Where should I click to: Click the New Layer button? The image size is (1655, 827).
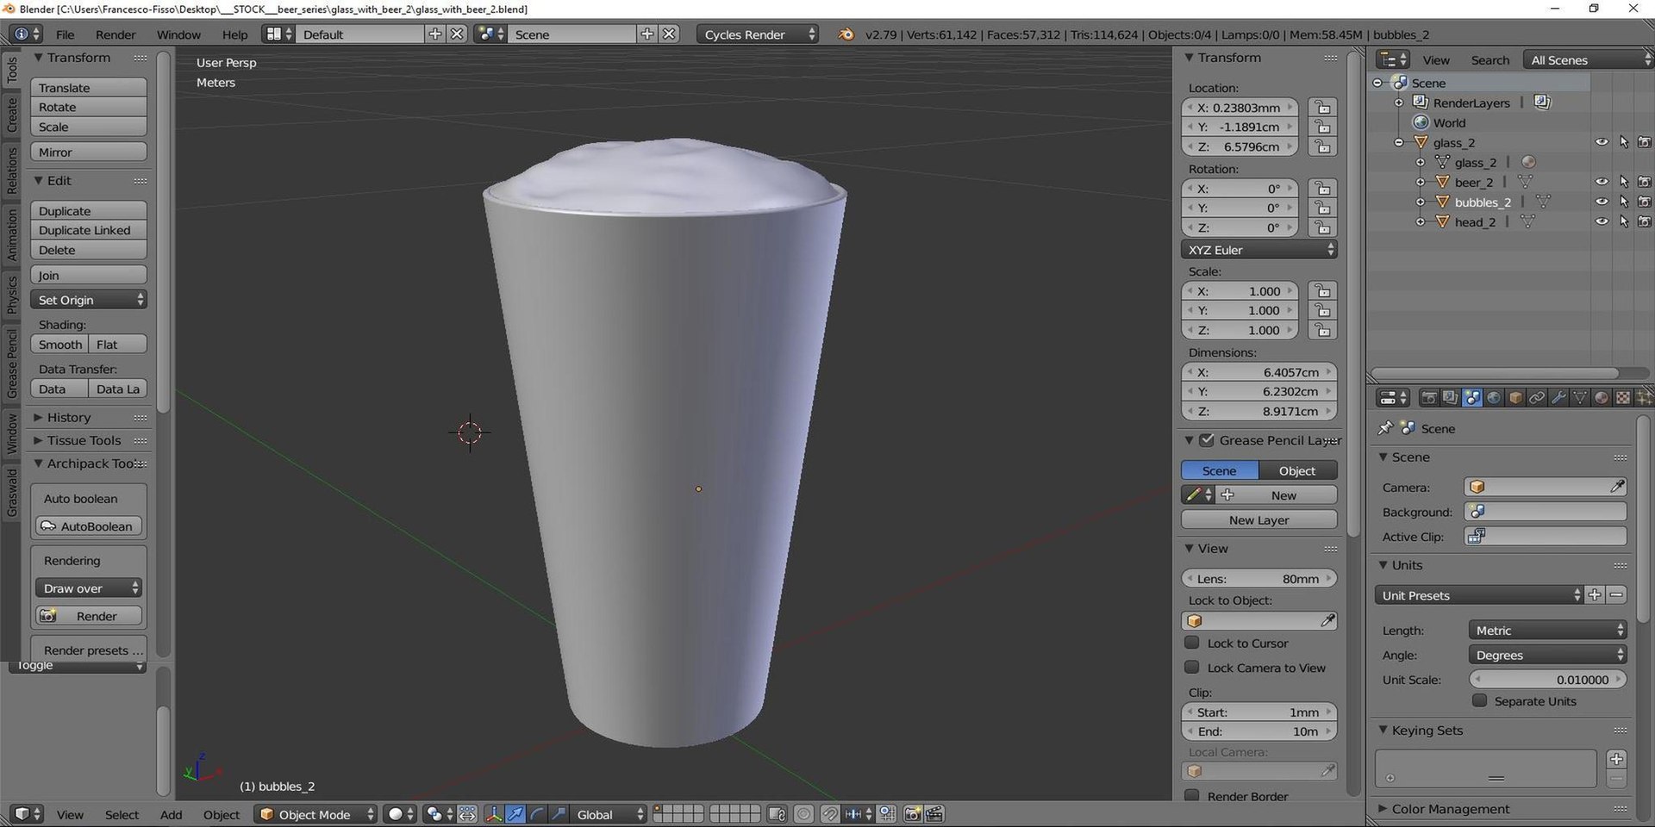pyautogui.click(x=1259, y=520)
